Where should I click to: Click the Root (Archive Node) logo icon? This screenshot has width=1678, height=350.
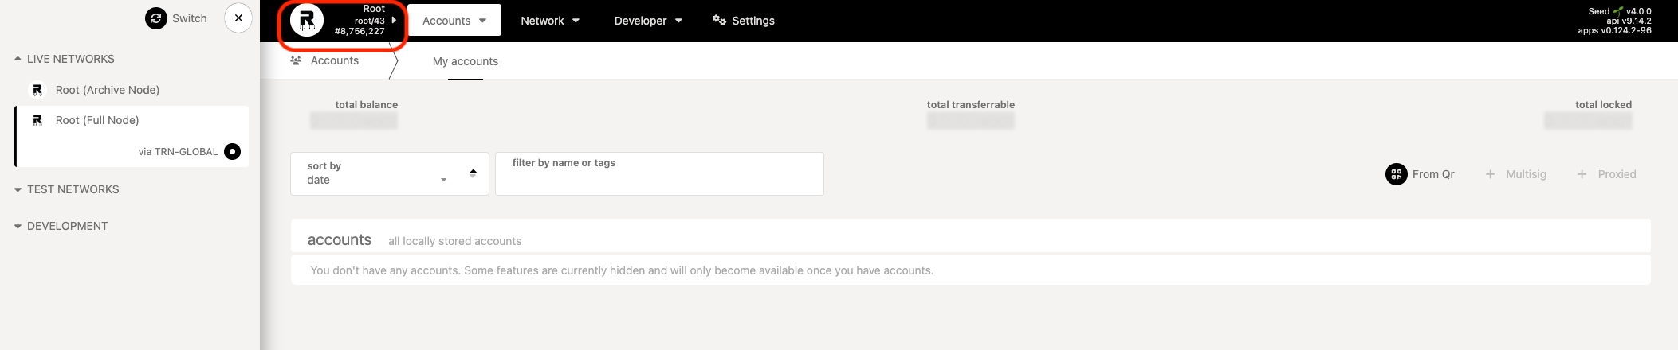pos(37,90)
